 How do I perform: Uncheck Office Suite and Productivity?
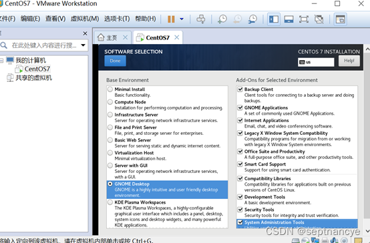click(240, 152)
